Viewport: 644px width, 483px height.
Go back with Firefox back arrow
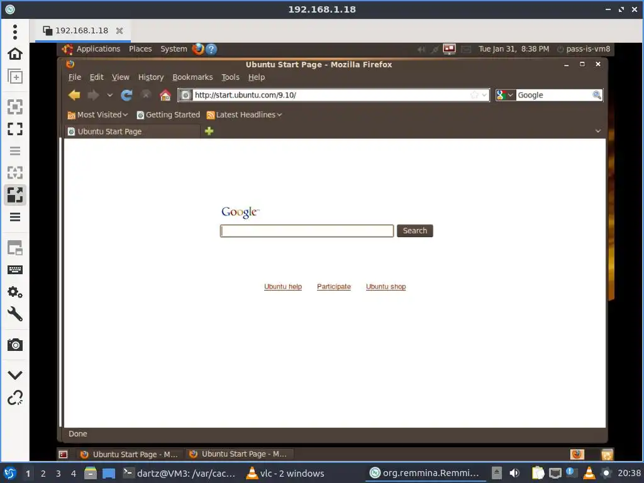[74, 96]
